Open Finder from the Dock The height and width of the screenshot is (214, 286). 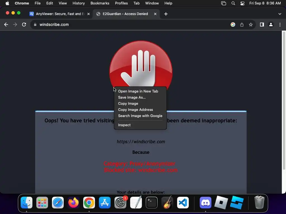pos(27,203)
